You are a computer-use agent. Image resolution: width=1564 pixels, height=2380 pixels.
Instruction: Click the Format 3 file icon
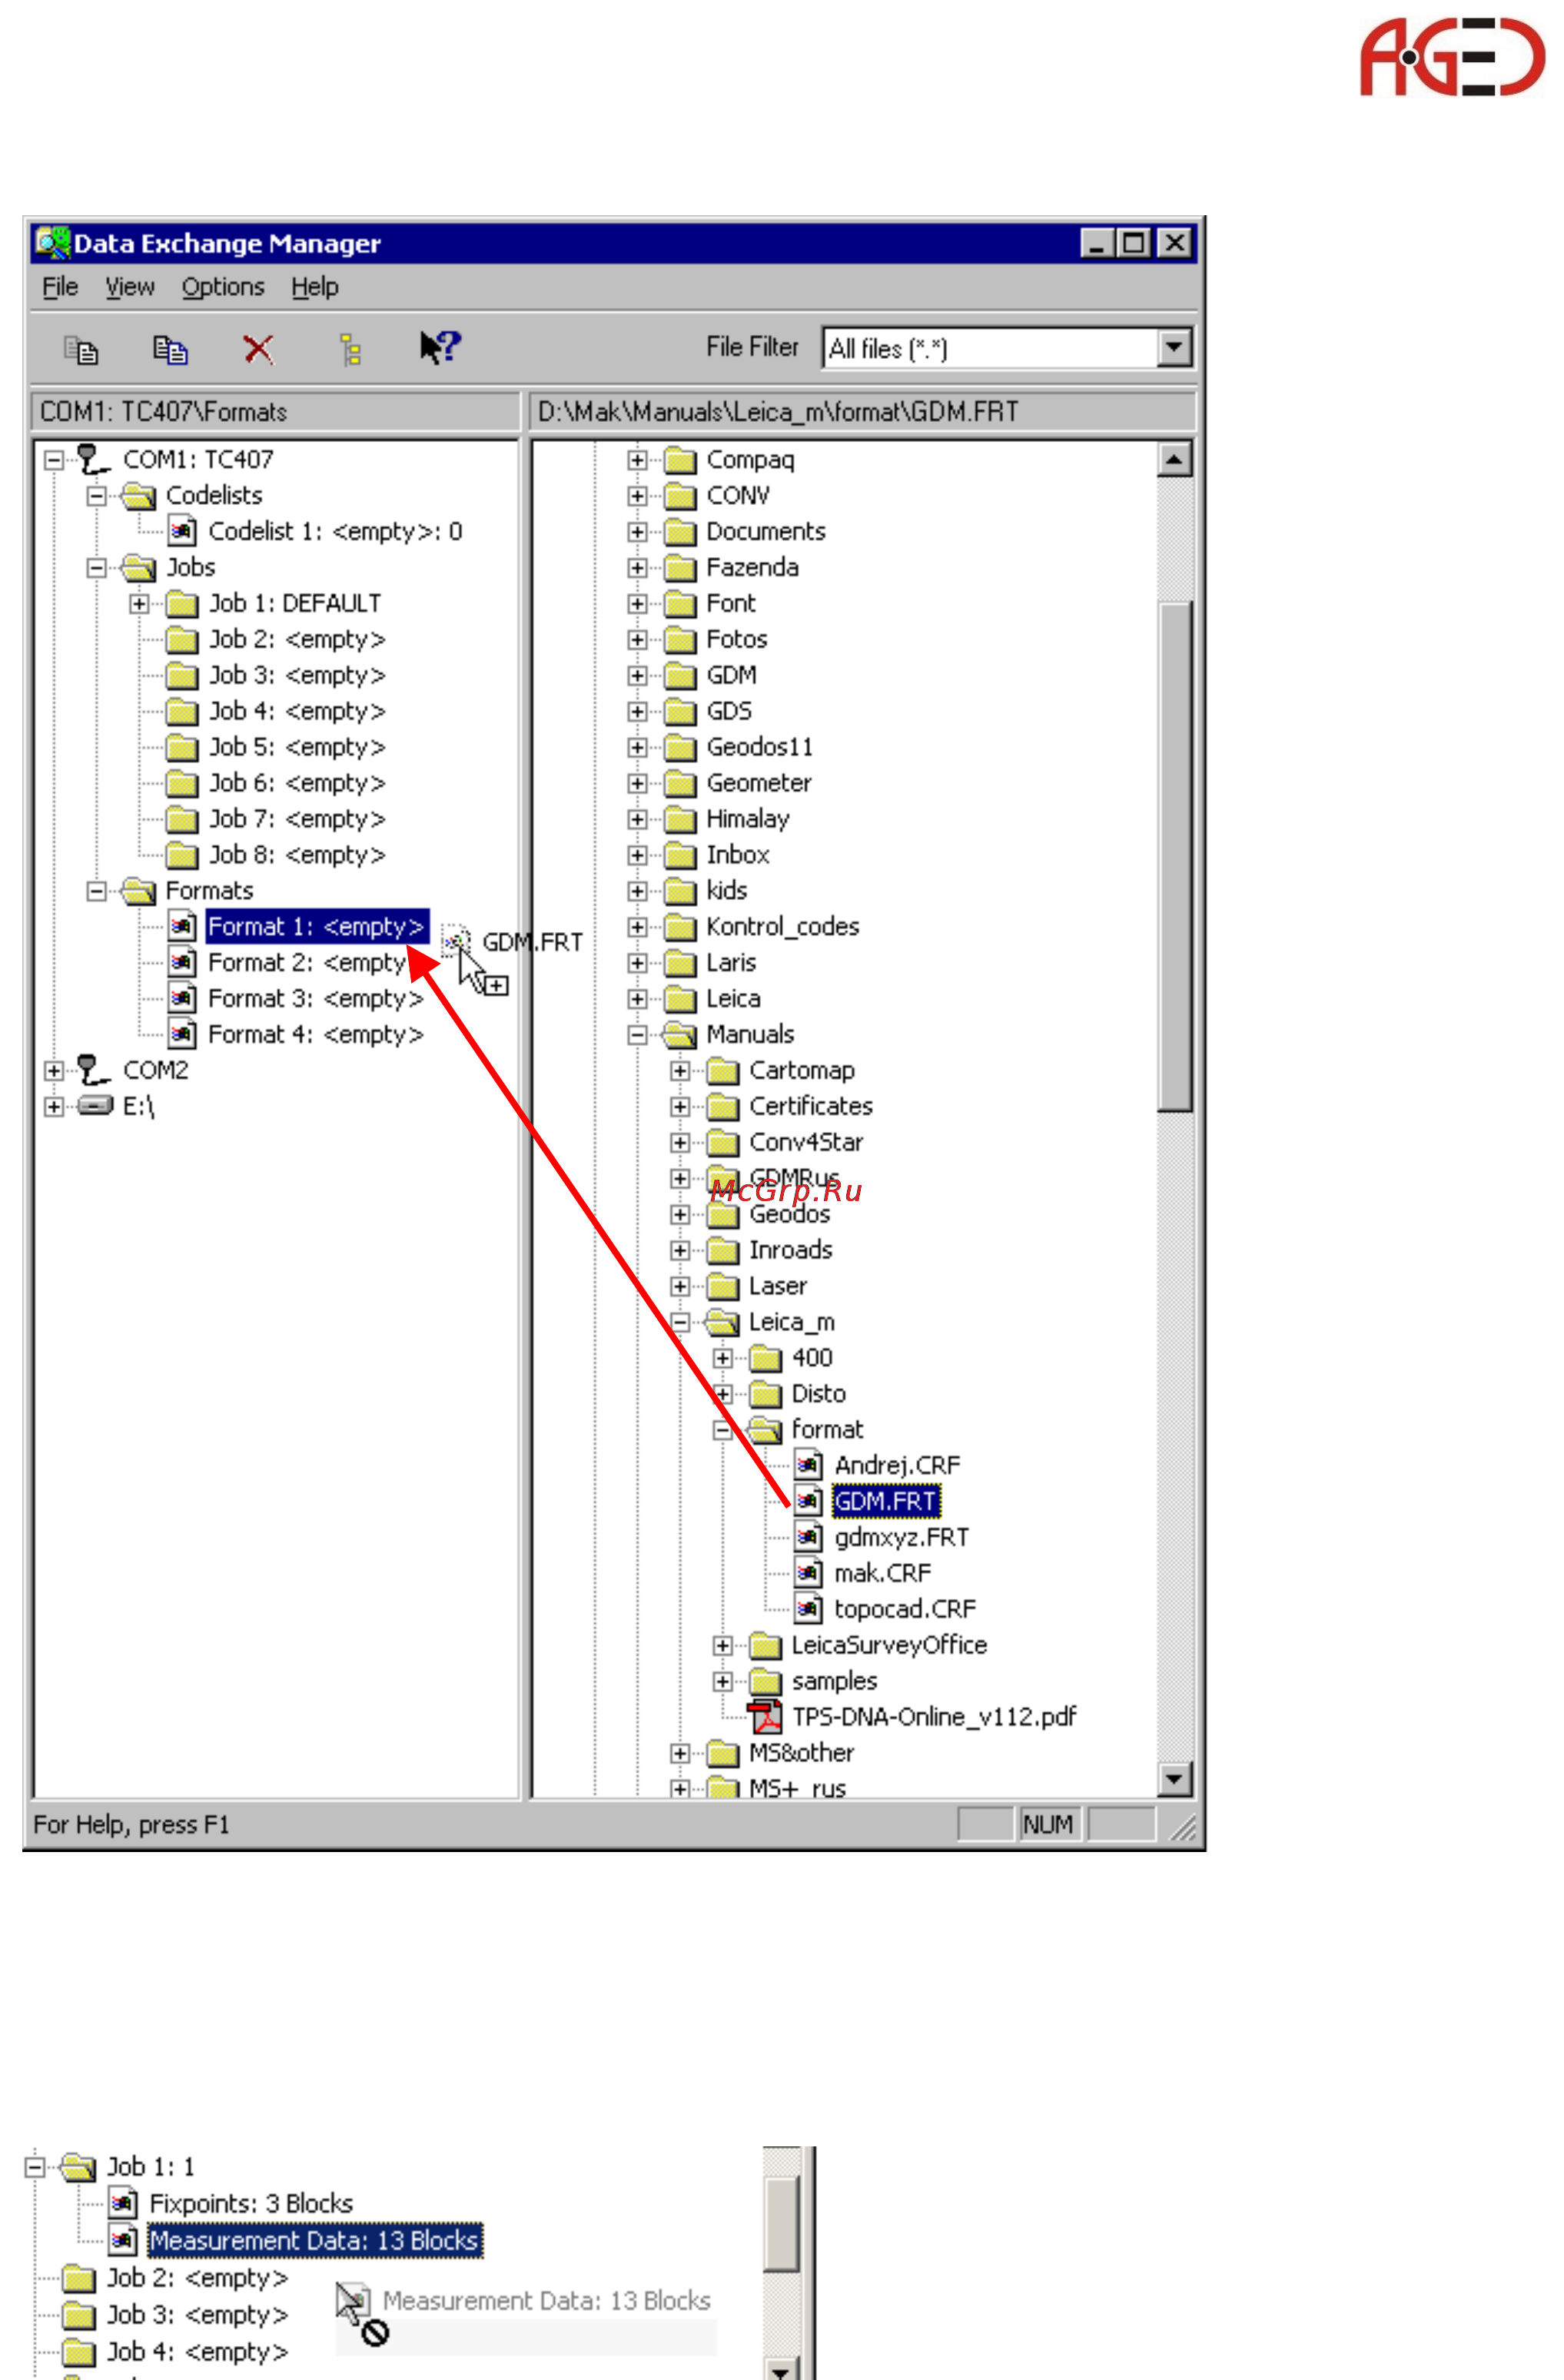click(182, 998)
